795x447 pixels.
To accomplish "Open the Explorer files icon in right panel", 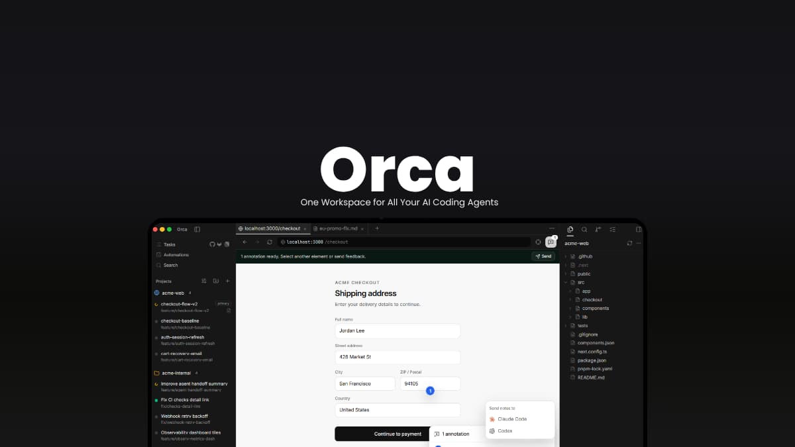I will click(570, 229).
